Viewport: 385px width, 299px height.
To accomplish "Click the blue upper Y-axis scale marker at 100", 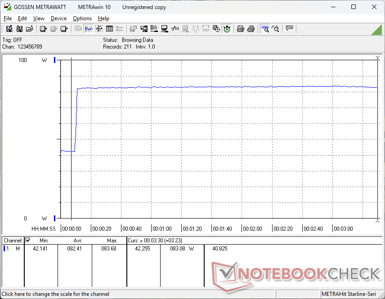I will tap(55, 60).
